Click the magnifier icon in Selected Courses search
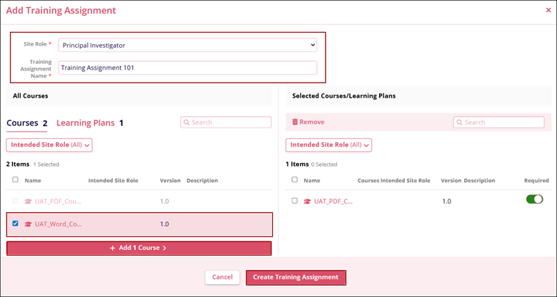Image resolution: width=557 pixels, height=297 pixels. tap(461, 123)
